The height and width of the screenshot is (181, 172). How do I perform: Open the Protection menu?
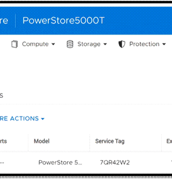[142, 44]
